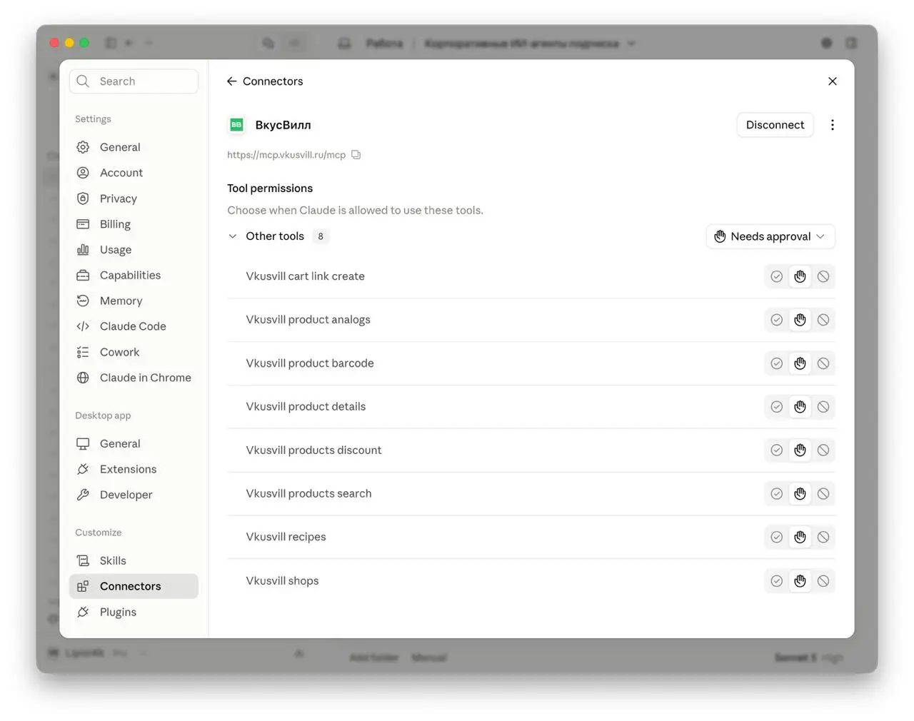The image size is (914, 721).
Task: Block the Vkusvill recipes tool
Action: 823,538
